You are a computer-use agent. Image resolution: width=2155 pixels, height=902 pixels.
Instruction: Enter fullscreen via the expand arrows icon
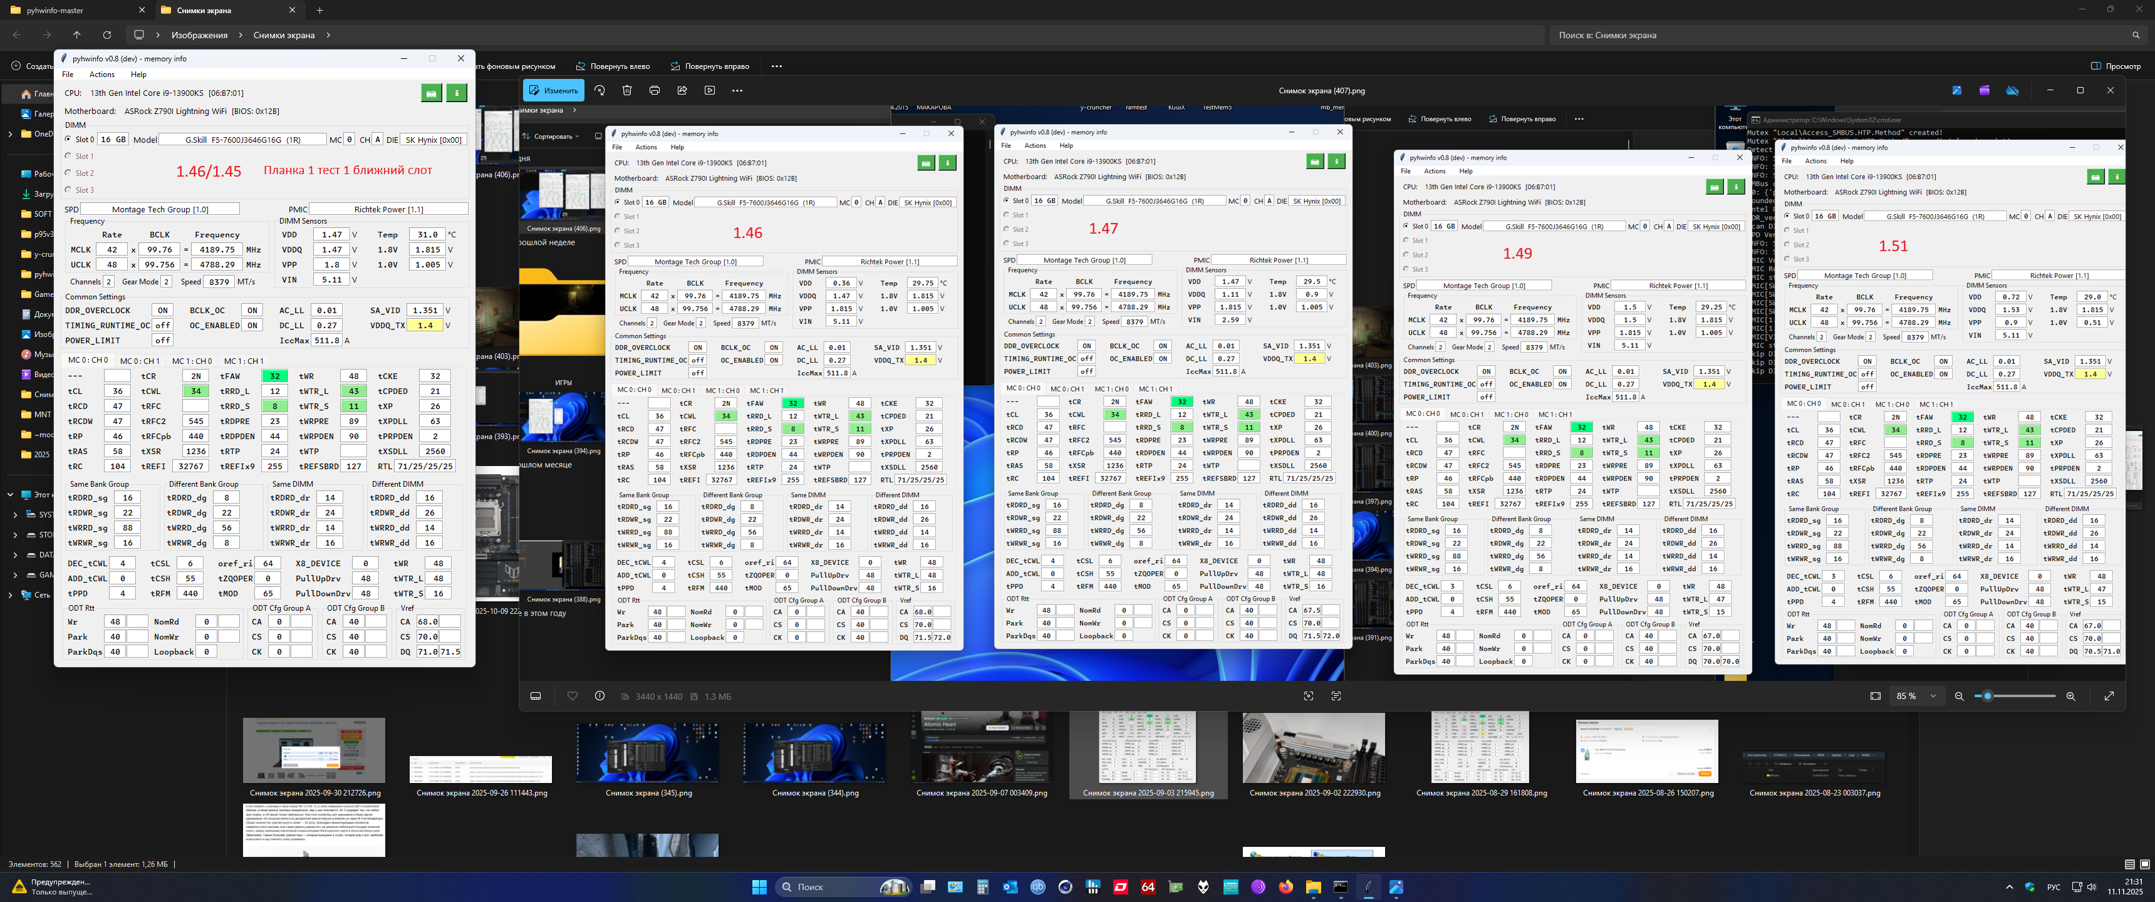click(2109, 696)
